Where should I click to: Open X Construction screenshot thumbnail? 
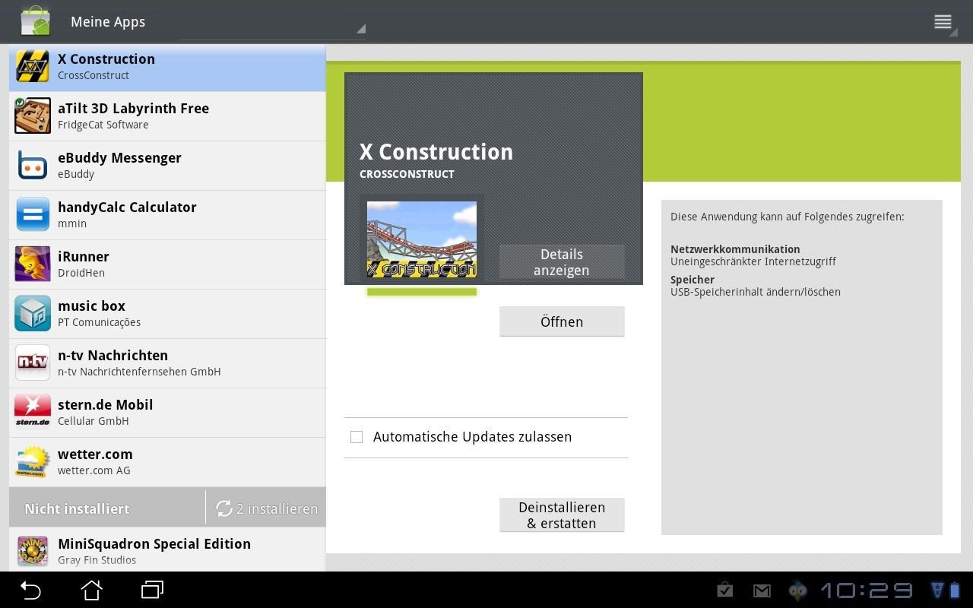[422, 239]
